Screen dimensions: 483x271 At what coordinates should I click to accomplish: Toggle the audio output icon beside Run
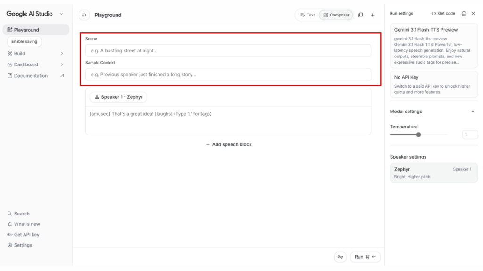340,257
